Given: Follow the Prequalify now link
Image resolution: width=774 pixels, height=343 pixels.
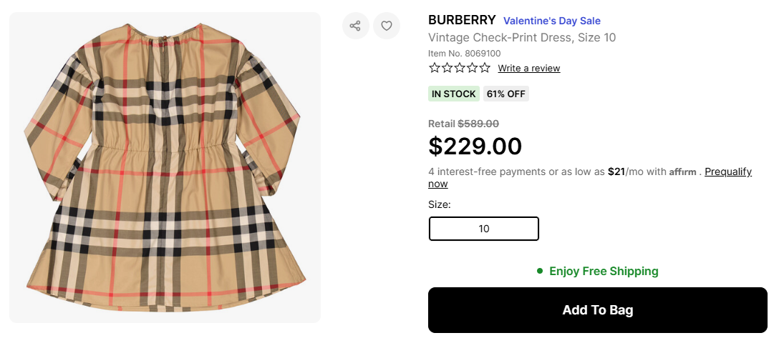Looking at the screenshot, I should pyautogui.click(x=727, y=171).
